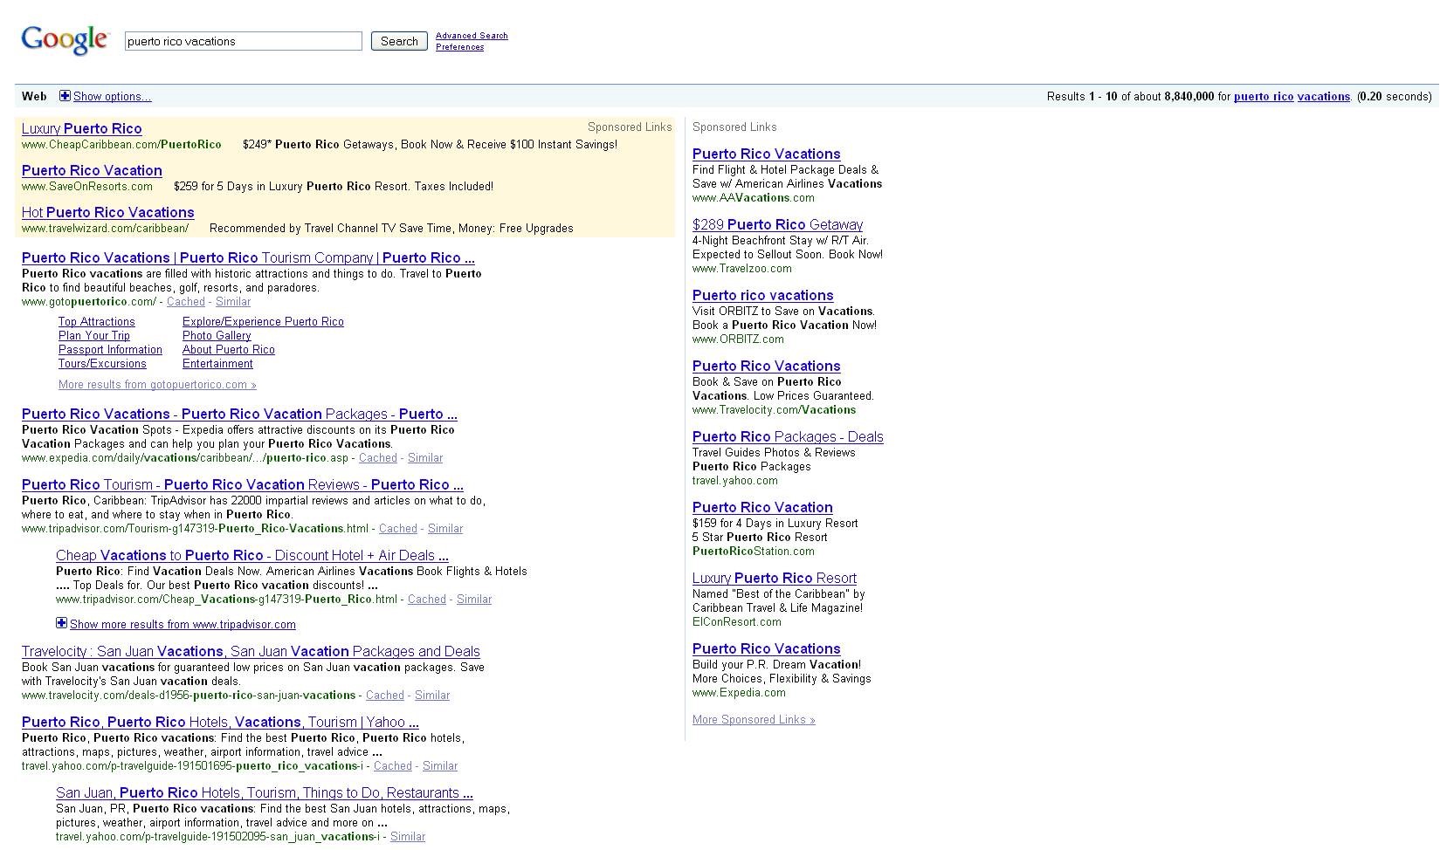Screen dimensions: 1447x850
Task: Open Hot Puerto Rico Vacations ad
Action: pos(108,212)
